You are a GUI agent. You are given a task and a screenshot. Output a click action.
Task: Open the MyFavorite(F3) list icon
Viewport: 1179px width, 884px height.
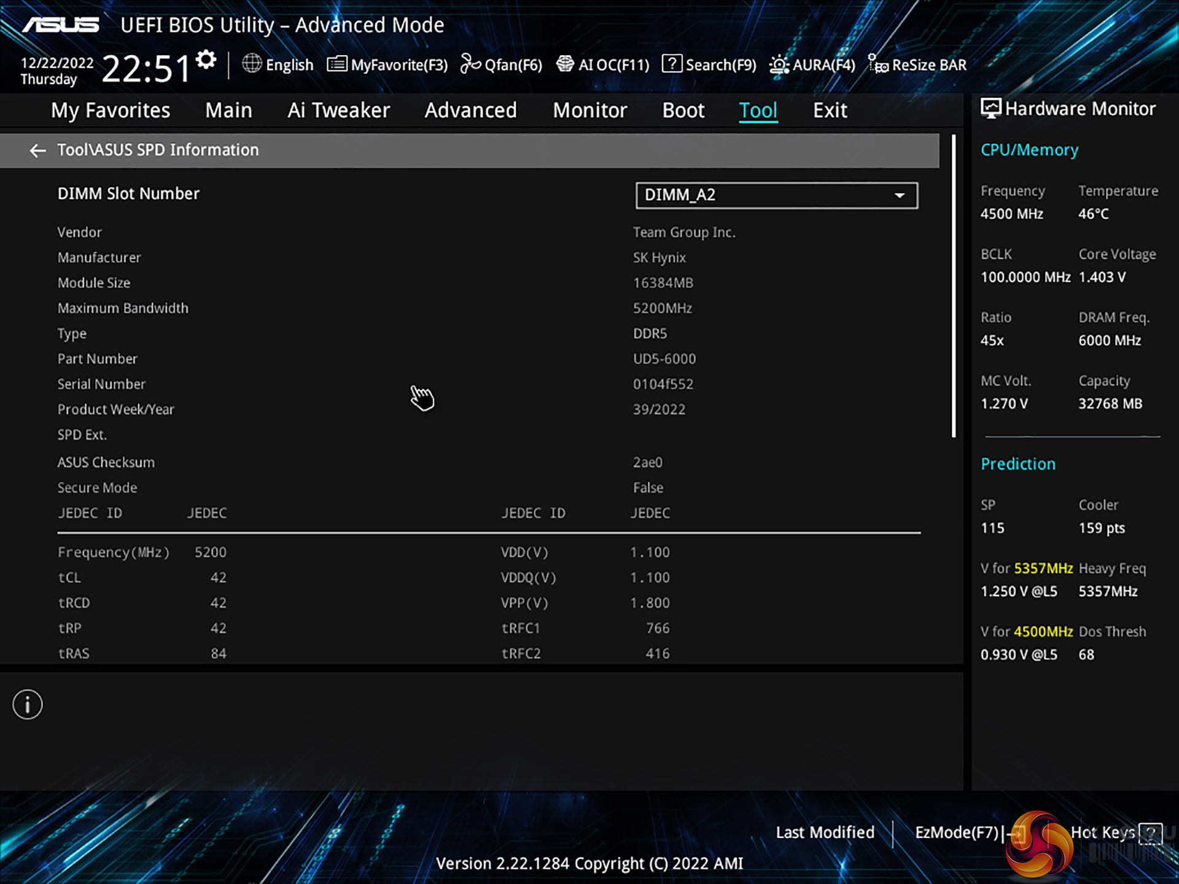click(x=337, y=64)
